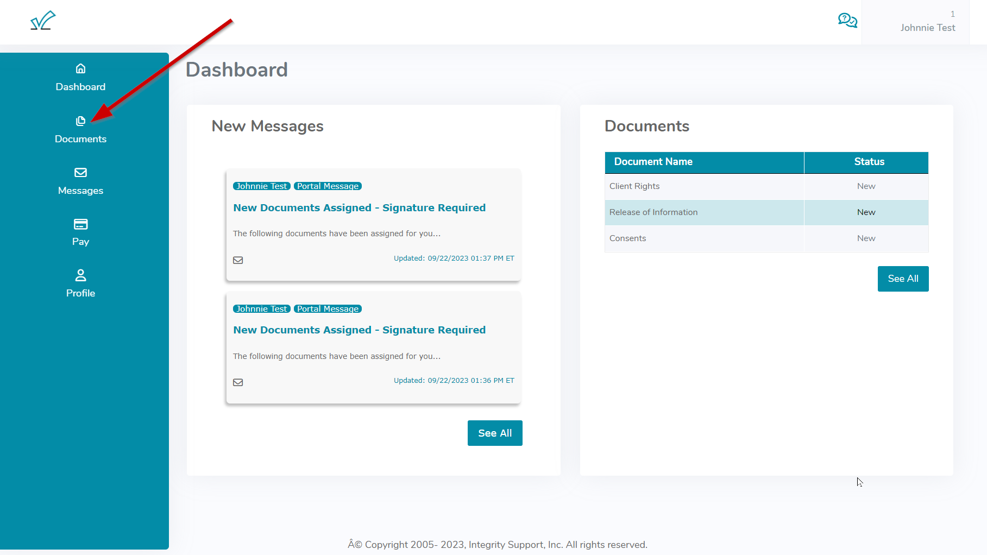Click the Status column header
Screen dimensions: 987x555
(x=869, y=162)
